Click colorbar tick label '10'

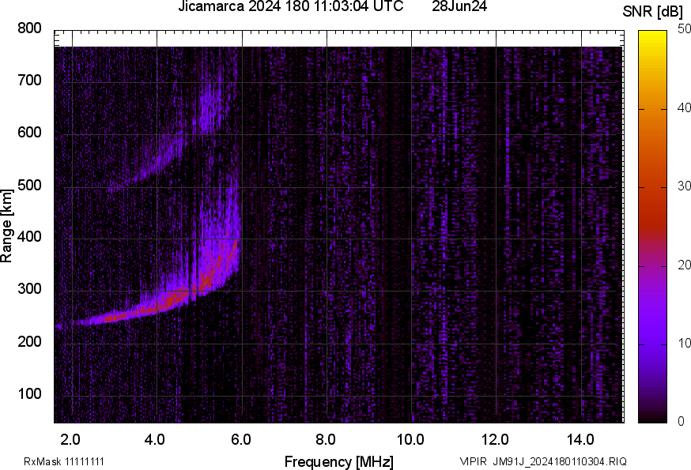coord(685,343)
